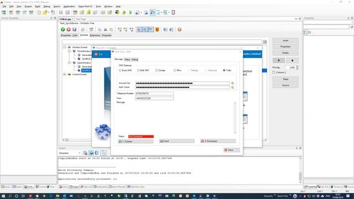Click the Message box vertical scrollbar

point(235,118)
